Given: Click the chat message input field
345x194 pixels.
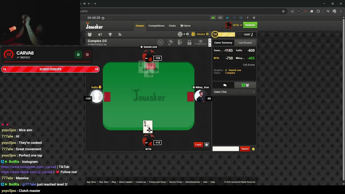Looking at the screenshot, I should tap(226, 149).
